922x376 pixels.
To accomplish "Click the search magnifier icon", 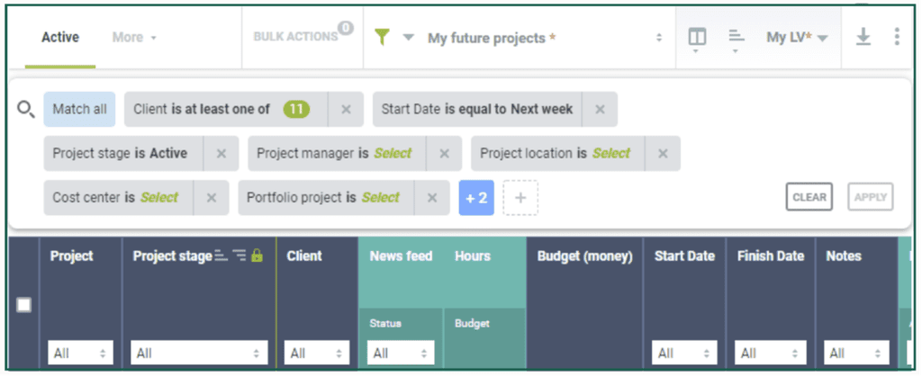I will (26, 109).
